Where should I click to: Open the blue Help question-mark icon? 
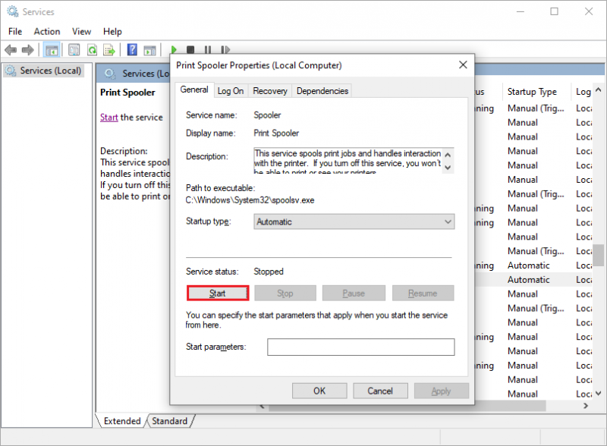tap(132, 49)
